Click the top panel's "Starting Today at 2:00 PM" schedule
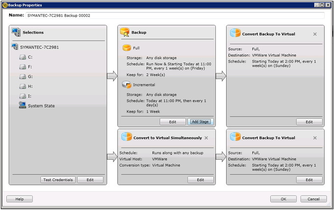The height and width of the screenshot is (210, 335). coord(283,63)
